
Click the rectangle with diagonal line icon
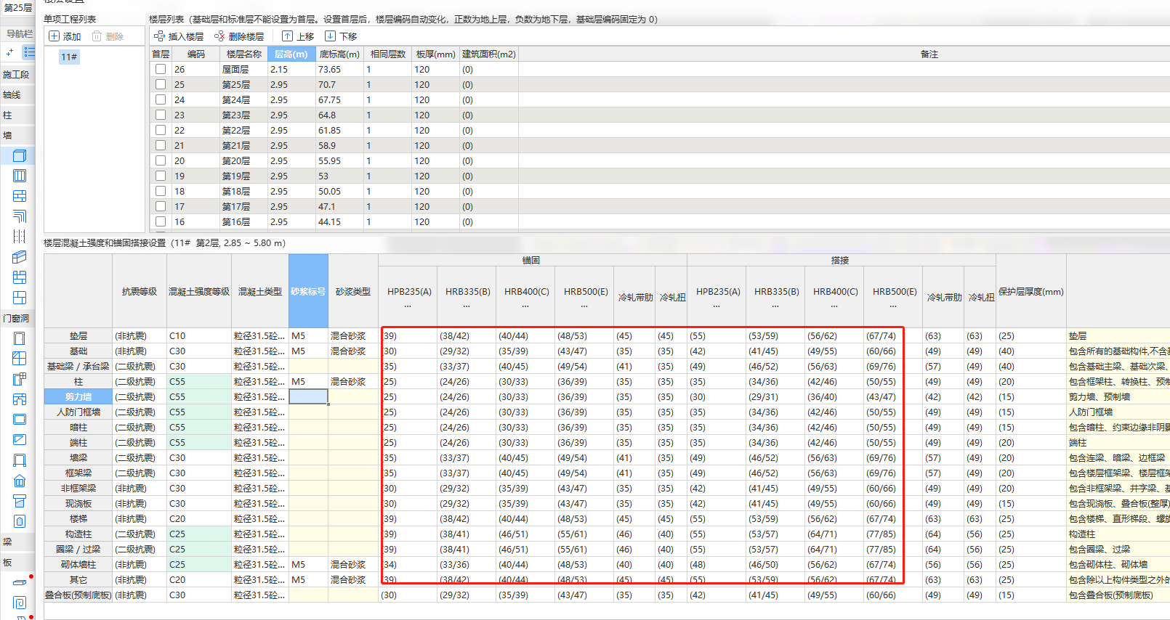click(x=20, y=440)
